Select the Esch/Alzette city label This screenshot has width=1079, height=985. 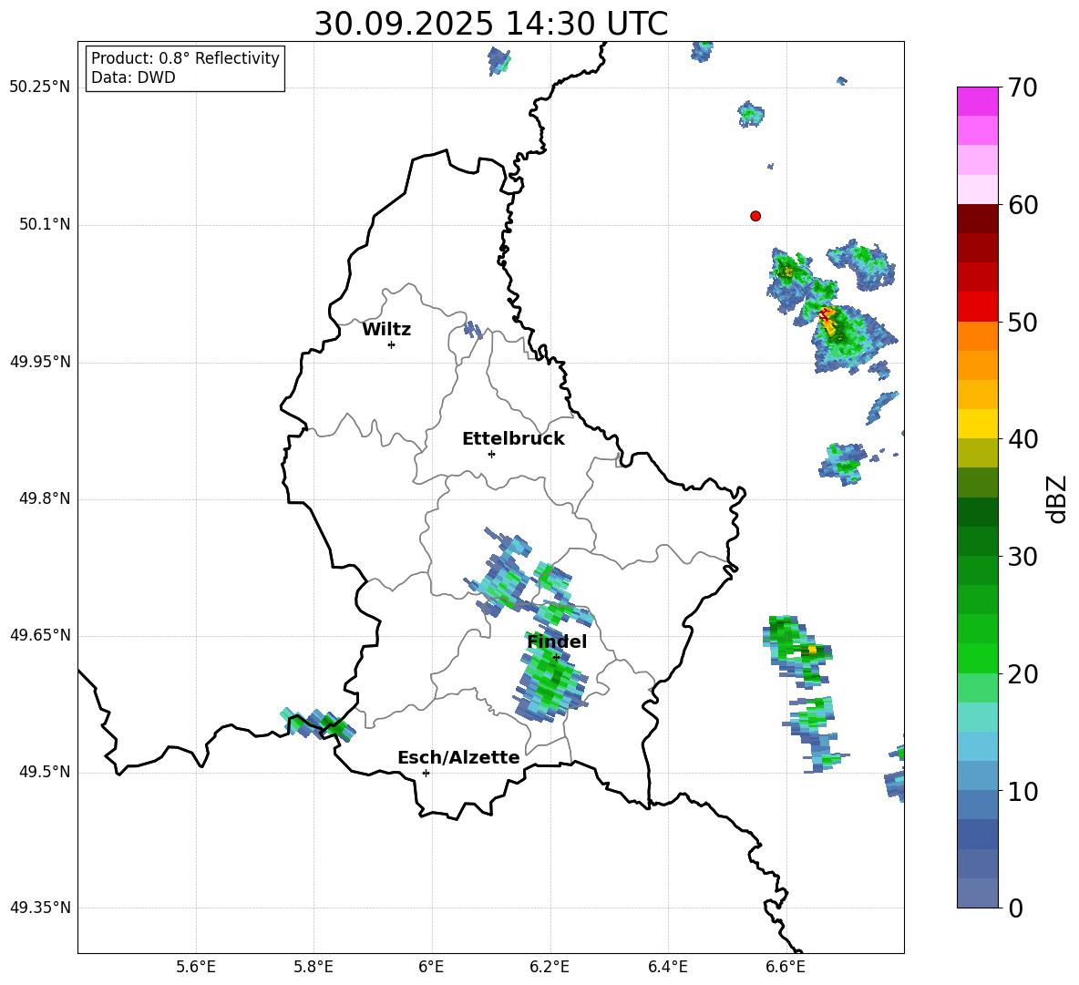click(x=458, y=757)
